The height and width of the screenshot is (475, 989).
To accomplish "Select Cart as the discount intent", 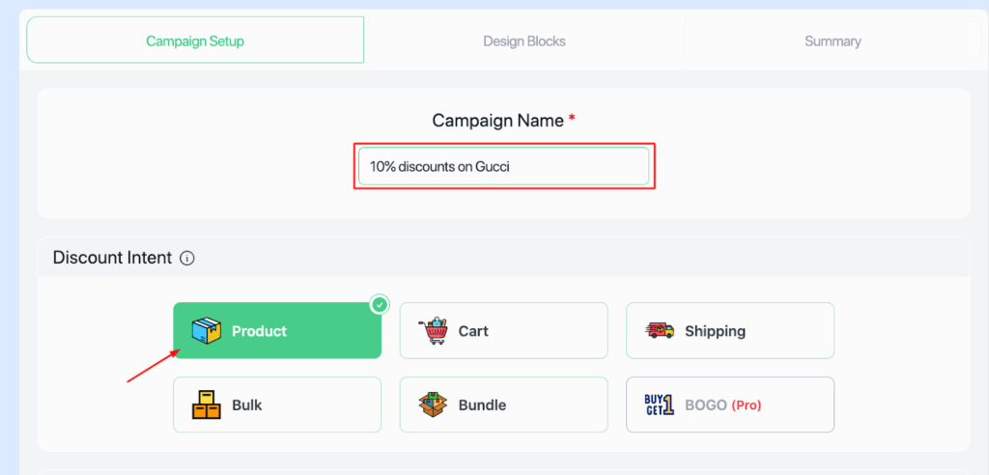I will [x=504, y=330].
